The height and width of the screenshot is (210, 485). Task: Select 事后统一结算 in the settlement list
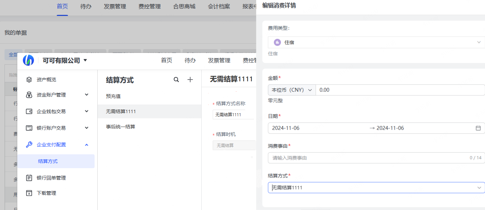[x=121, y=127]
